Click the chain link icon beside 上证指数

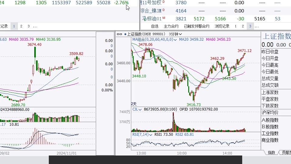point(119,34)
